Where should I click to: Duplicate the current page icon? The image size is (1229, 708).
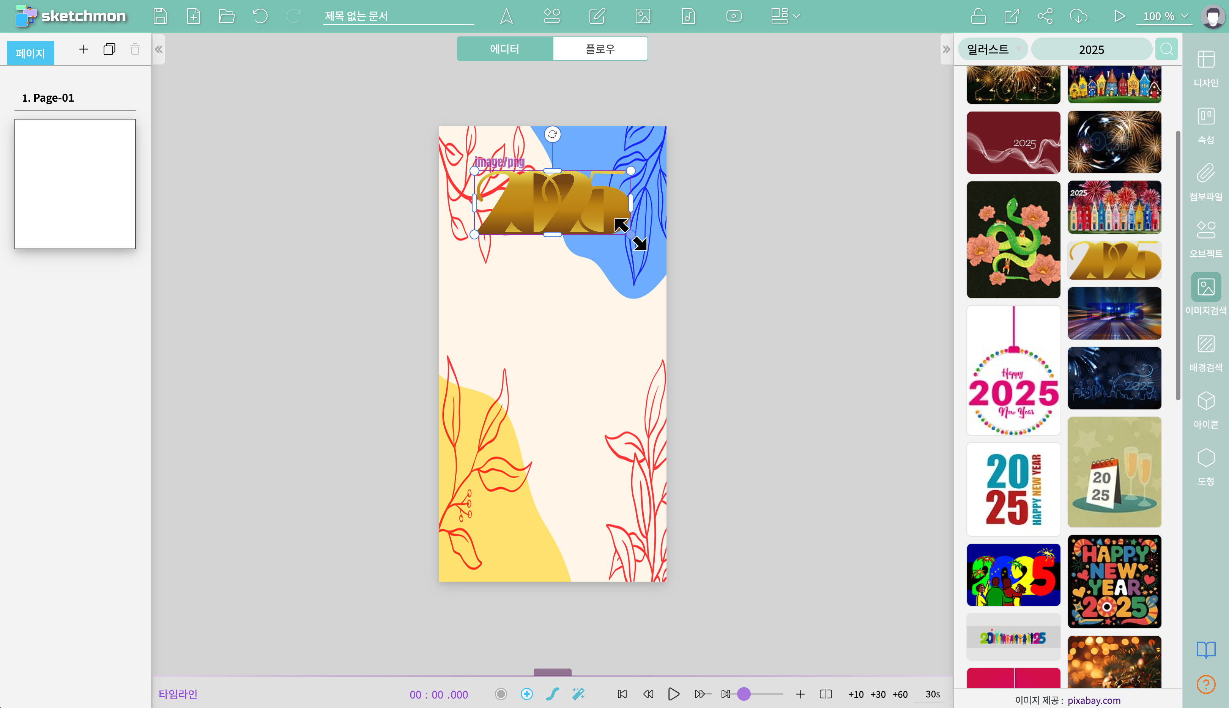[x=109, y=49]
